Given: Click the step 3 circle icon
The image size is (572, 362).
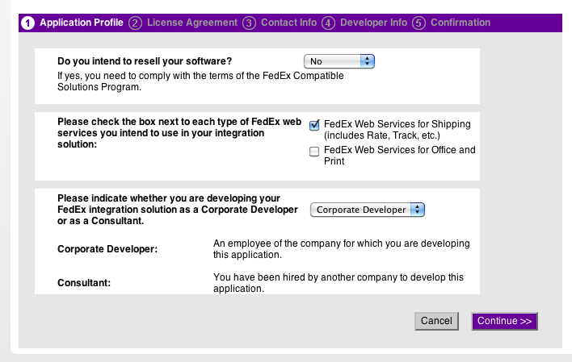Looking at the screenshot, I should (x=249, y=23).
